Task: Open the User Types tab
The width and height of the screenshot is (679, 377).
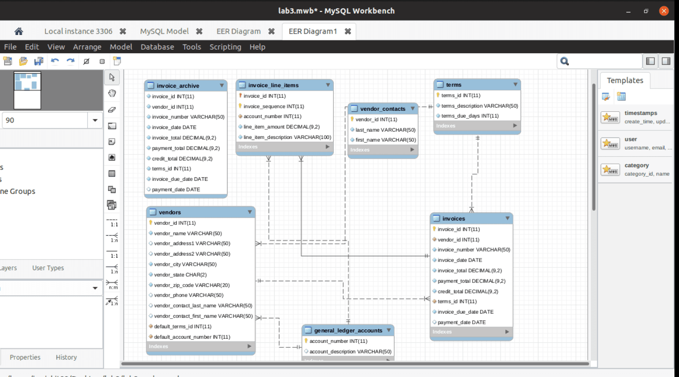Action: pos(48,268)
